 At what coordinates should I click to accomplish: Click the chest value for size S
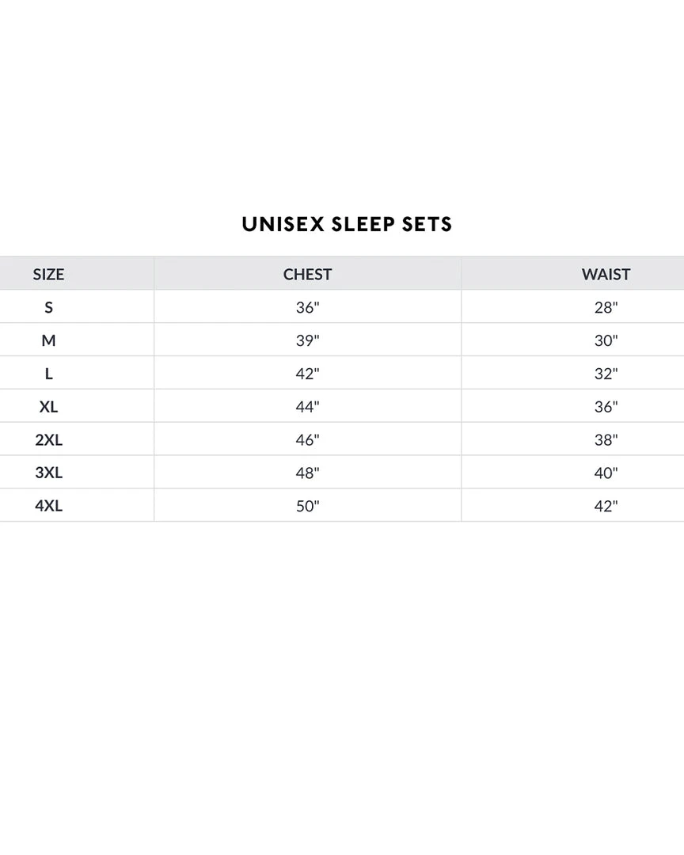tap(307, 307)
